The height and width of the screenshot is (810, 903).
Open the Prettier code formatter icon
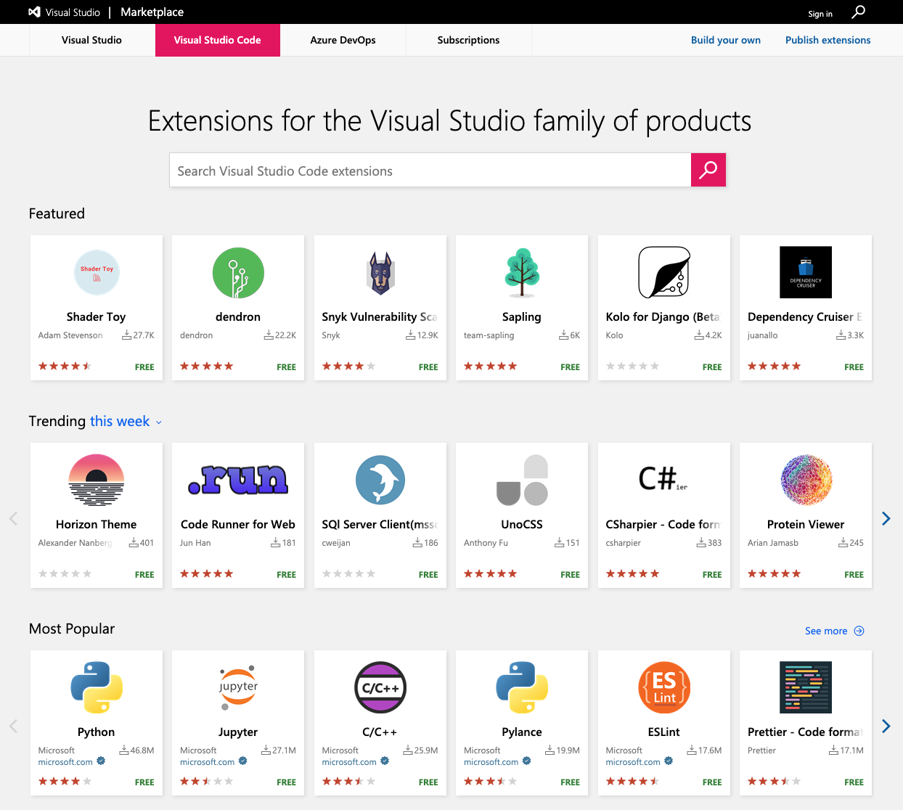coord(806,687)
